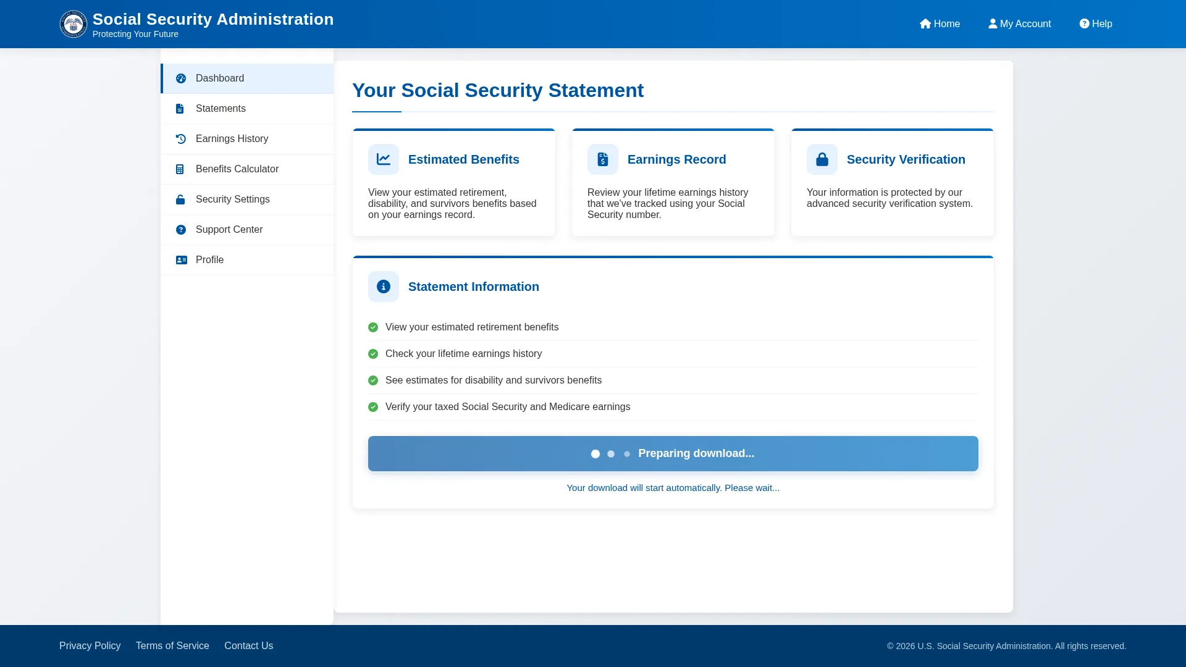The image size is (1186, 667).
Task: Open Contact Us footer link
Action: (x=249, y=646)
